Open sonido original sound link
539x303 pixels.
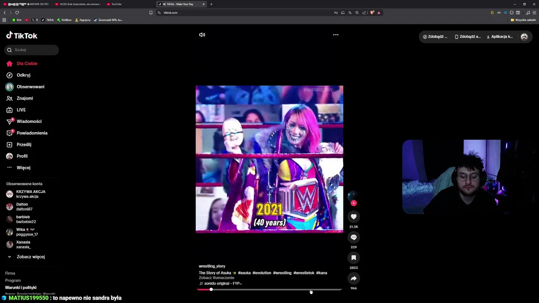[x=221, y=283]
